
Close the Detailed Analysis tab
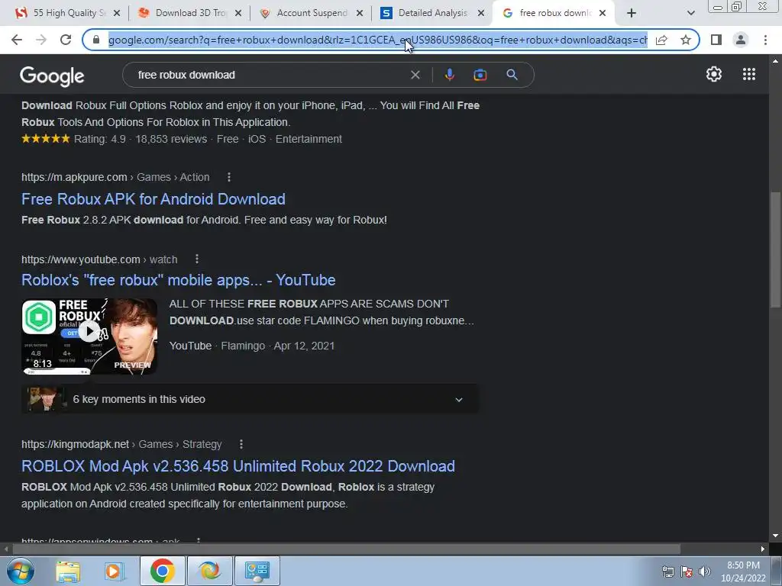click(481, 13)
